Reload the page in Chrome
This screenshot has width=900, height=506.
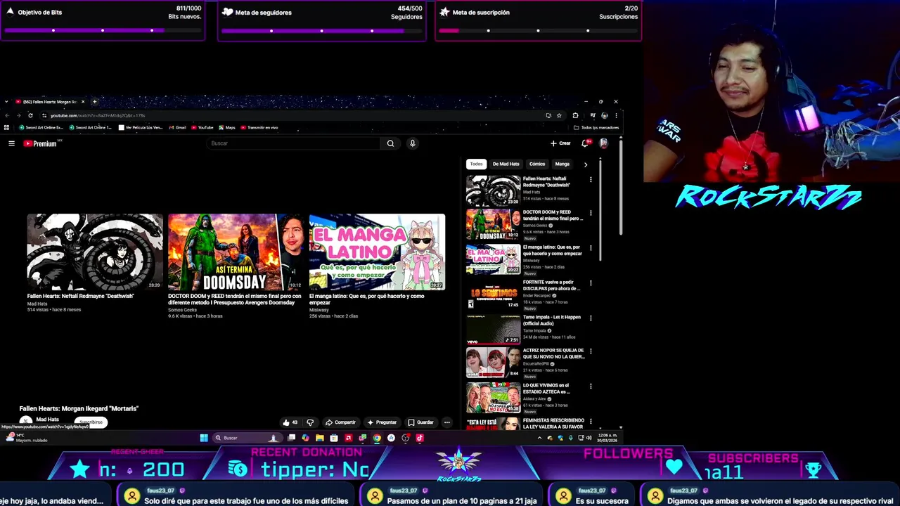pyautogui.click(x=30, y=115)
